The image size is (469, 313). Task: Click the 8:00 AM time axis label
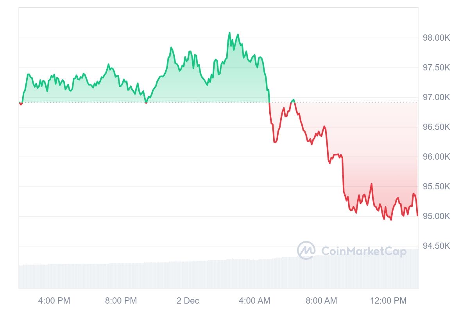click(321, 301)
